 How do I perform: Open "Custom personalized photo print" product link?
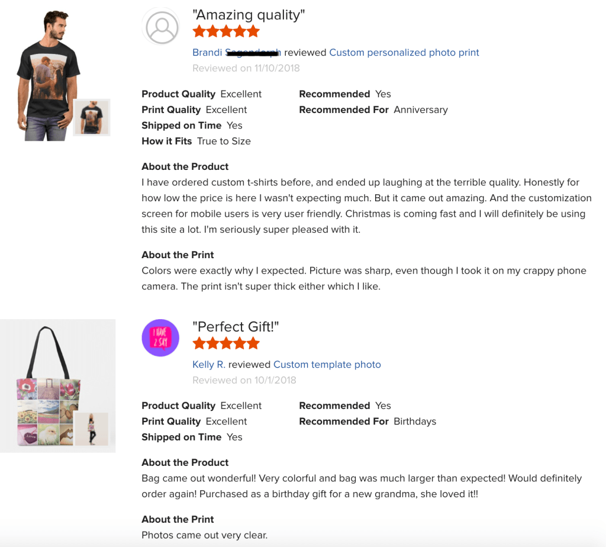(x=404, y=53)
